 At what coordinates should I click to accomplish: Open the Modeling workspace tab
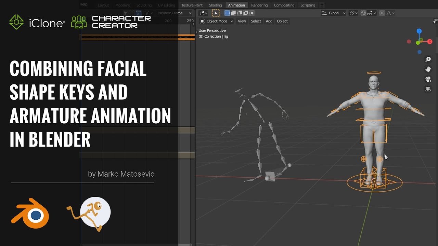tap(123, 5)
